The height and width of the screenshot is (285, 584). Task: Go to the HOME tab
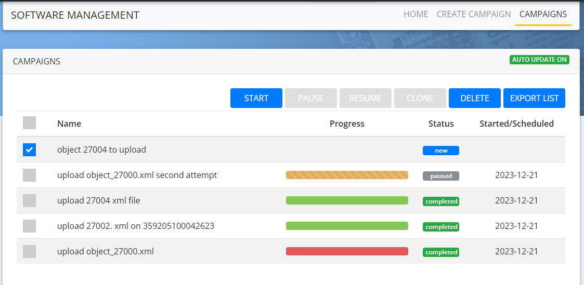point(416,14)
